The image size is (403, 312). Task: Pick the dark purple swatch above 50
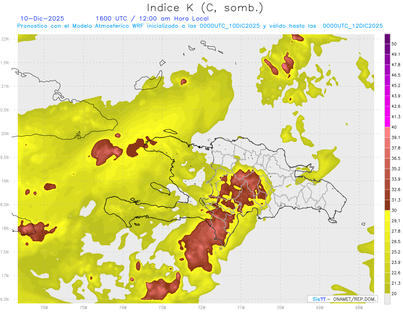[x=387, y=39]
